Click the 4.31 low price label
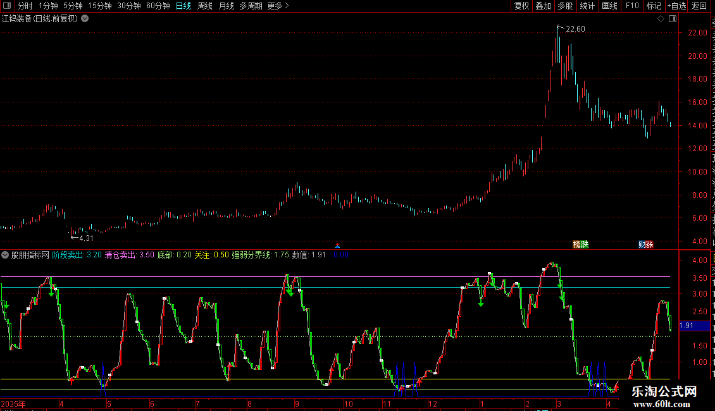Screen dimensions: 715x411 pos(86,238)
